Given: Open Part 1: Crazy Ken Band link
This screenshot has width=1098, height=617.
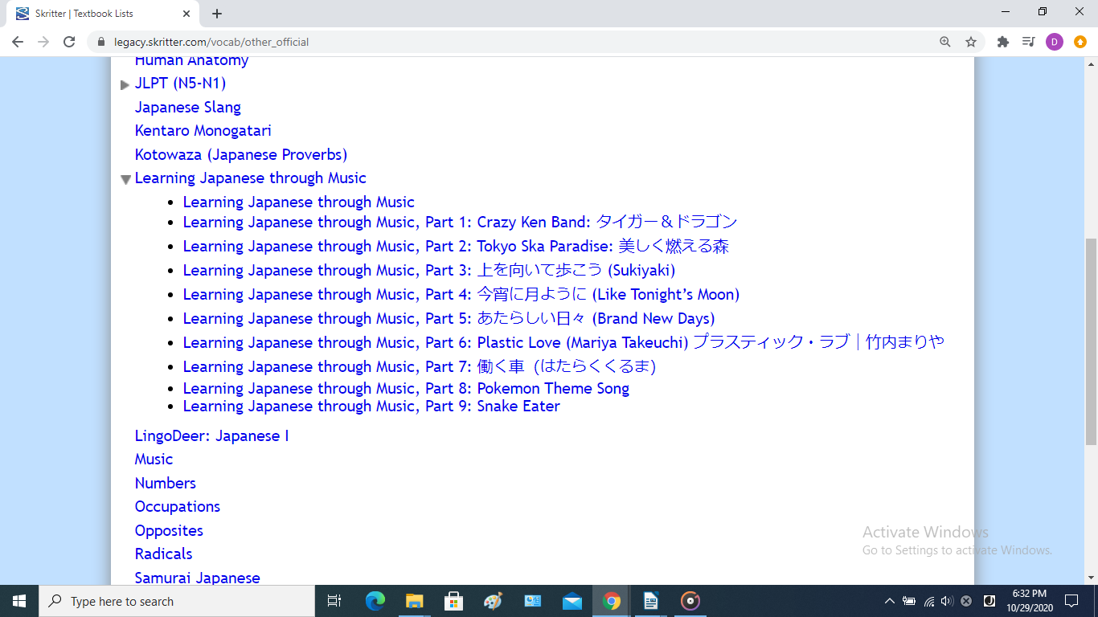Looking at the screenshot, I should [460, 222].
